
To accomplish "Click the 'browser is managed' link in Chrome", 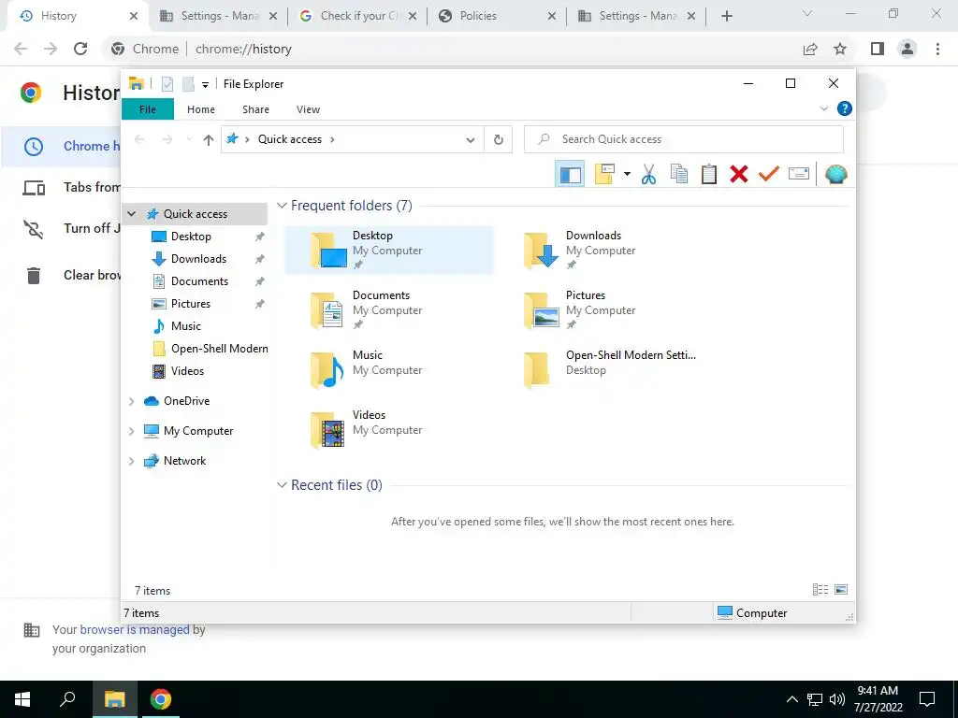I will pyautogui.click(x=135, y=629).
